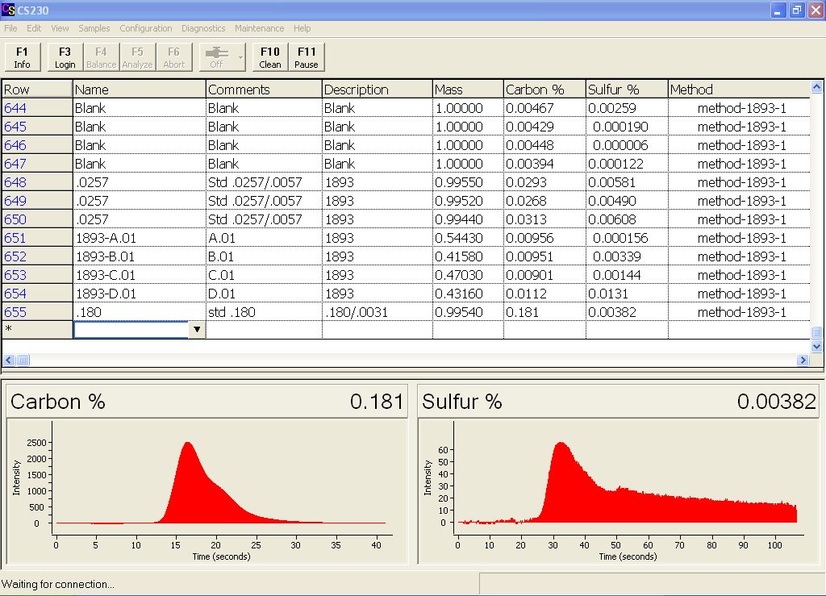Viewport: 826px width, 596px height.
Task: Open the sample name dropdown in new row
Action: (198, 330)
